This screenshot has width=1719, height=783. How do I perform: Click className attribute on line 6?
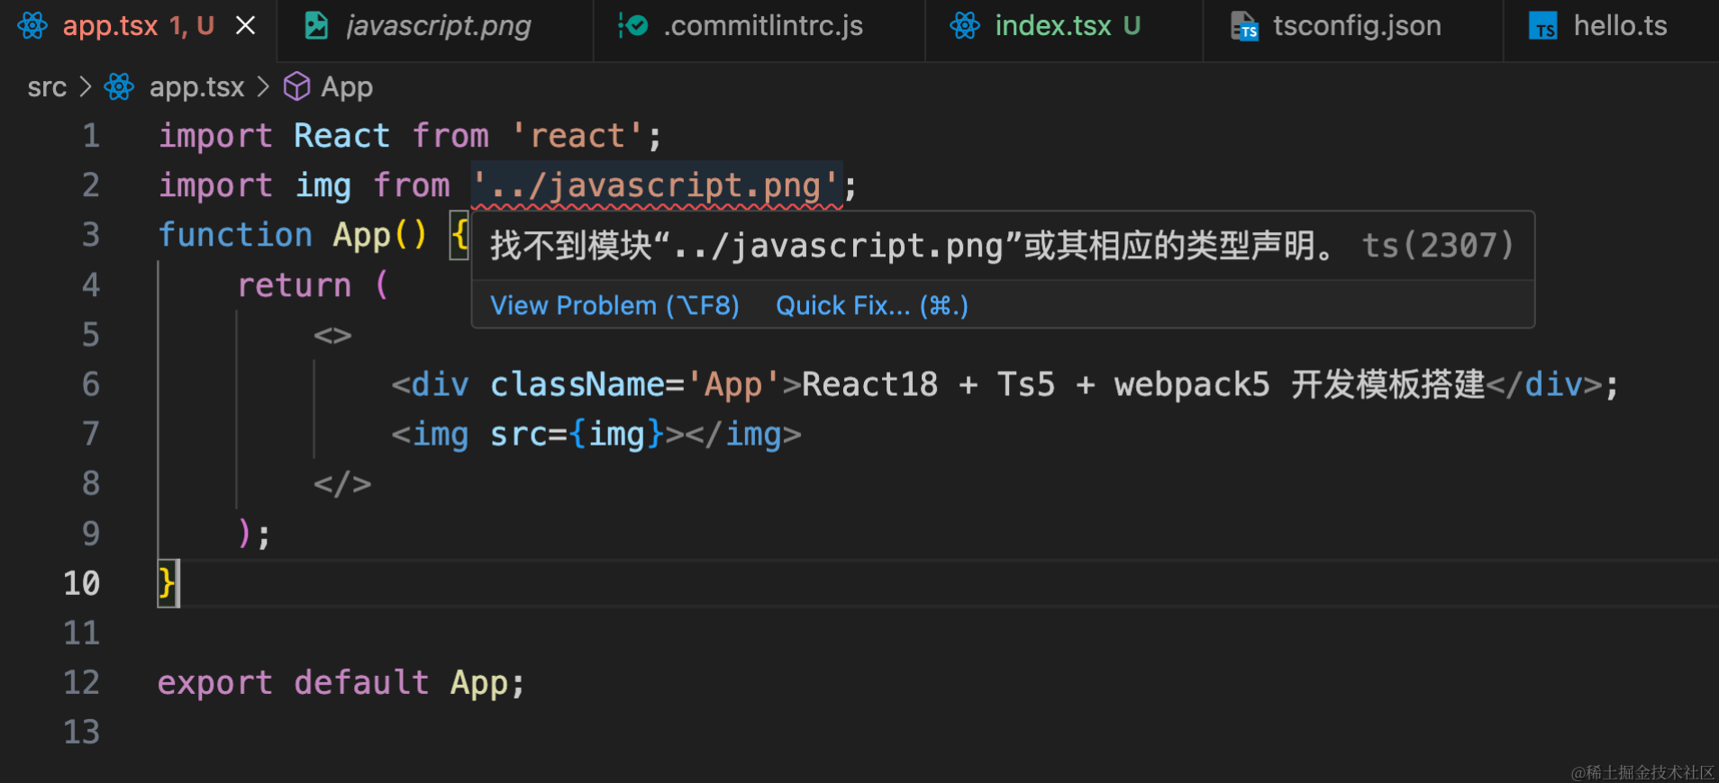577,385
